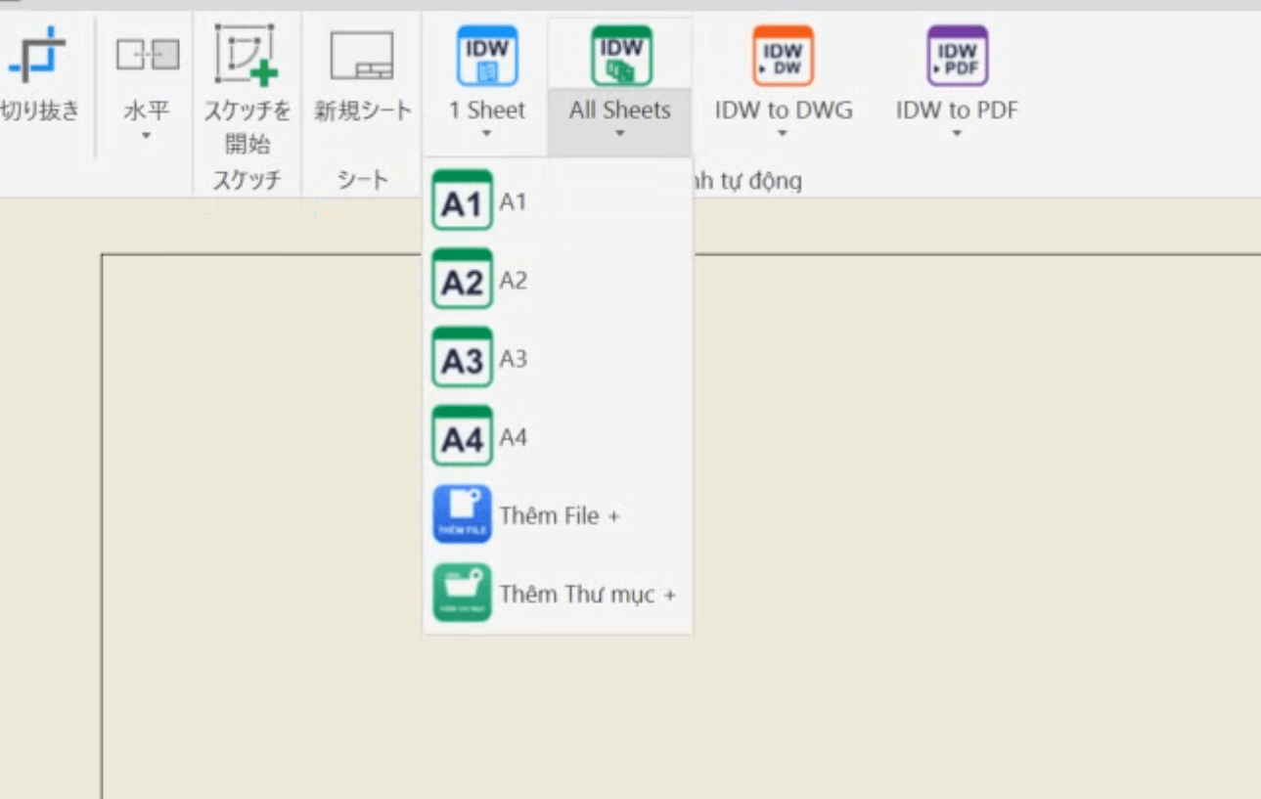This screenshot has width=1261, height=799.
Task: Click the 'IDW to PDF' text label
Action: pyautogui.click(x=957, y=111)
